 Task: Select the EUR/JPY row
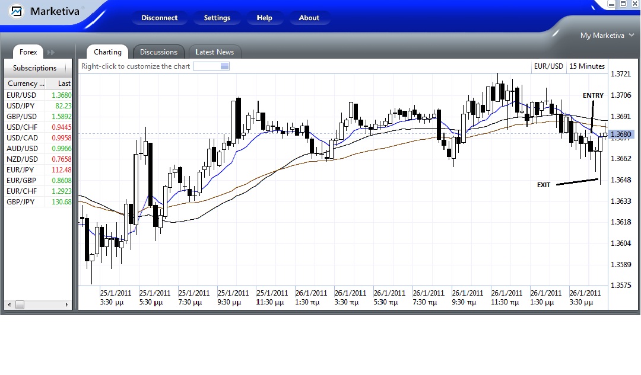pos(39,169)
